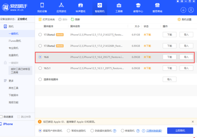This screenshot has height=138, width=197.
Task: Click the 刷新 refresh button
Action: 76,19
